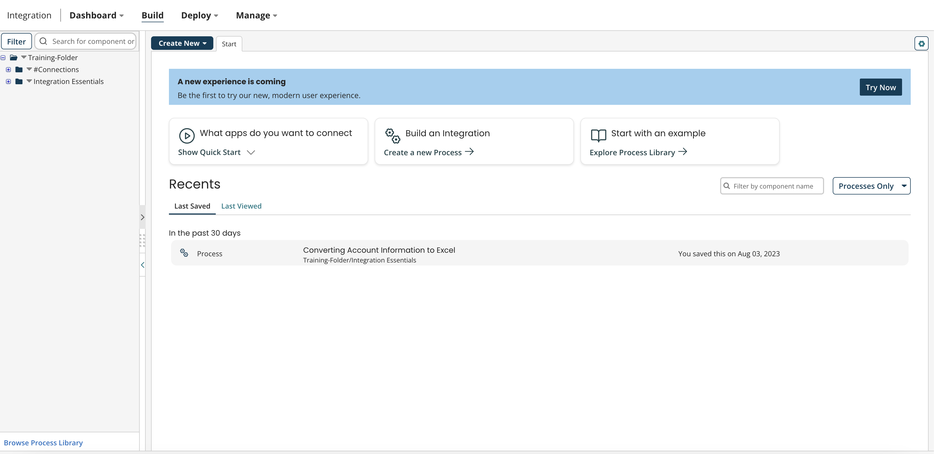Viewport: 934px width, 454px height.
Task: Select the Last Viewed tab
Action: [241, 206]
